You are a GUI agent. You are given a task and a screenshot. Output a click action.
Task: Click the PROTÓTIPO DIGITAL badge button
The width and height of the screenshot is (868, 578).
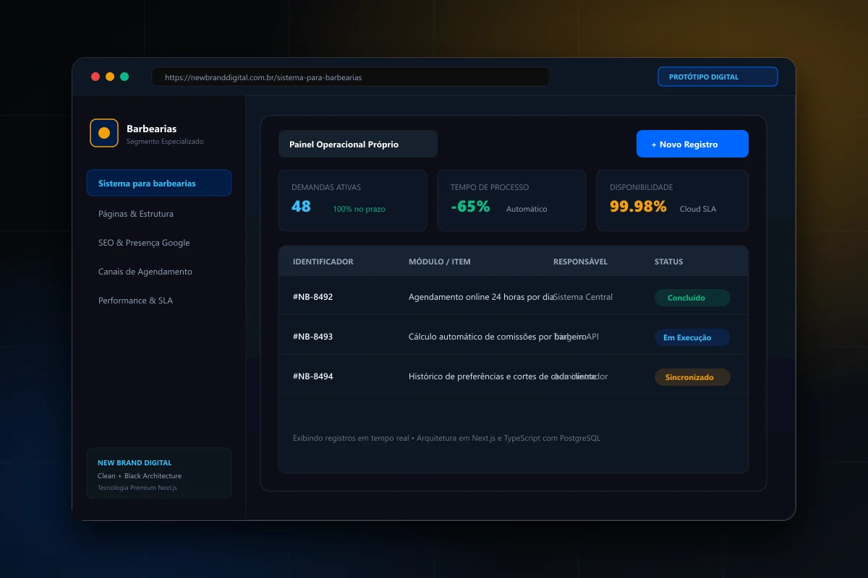[x=718, y=77]
